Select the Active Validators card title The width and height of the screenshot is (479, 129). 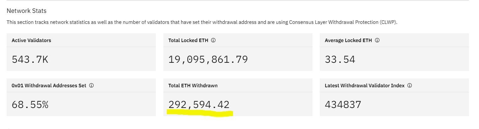point(31,40)
